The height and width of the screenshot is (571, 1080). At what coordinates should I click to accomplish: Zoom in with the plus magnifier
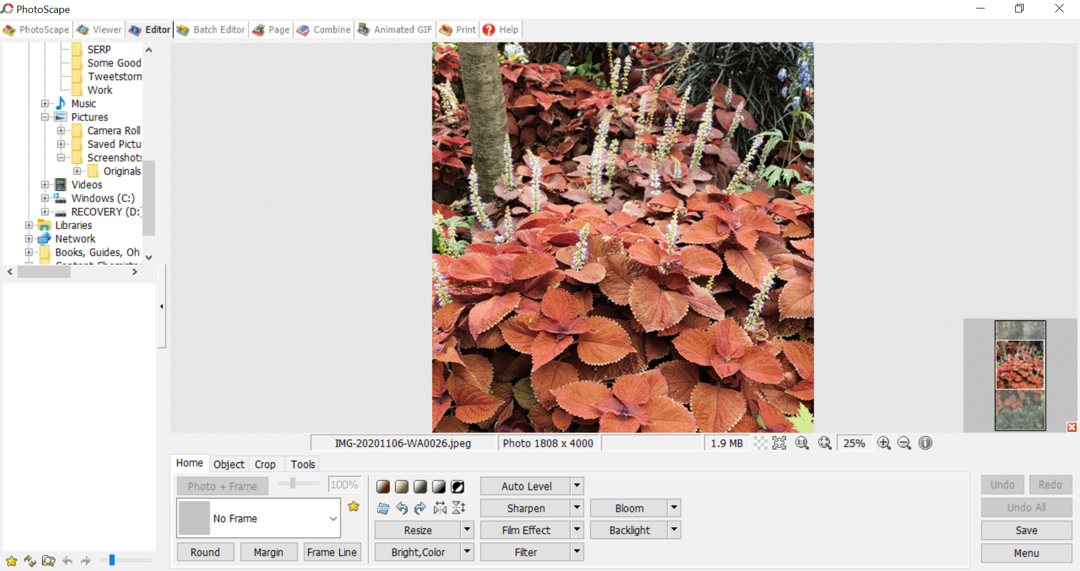pyautogui.click(x=884, y=443)
